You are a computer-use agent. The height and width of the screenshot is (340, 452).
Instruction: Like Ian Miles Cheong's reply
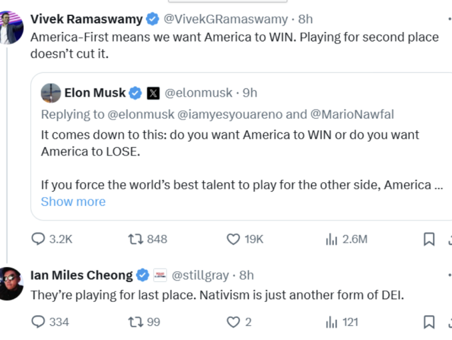click(x=233, y=322)
